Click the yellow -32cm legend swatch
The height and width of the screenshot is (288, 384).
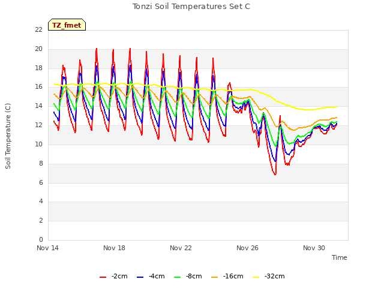coord(256,277)
